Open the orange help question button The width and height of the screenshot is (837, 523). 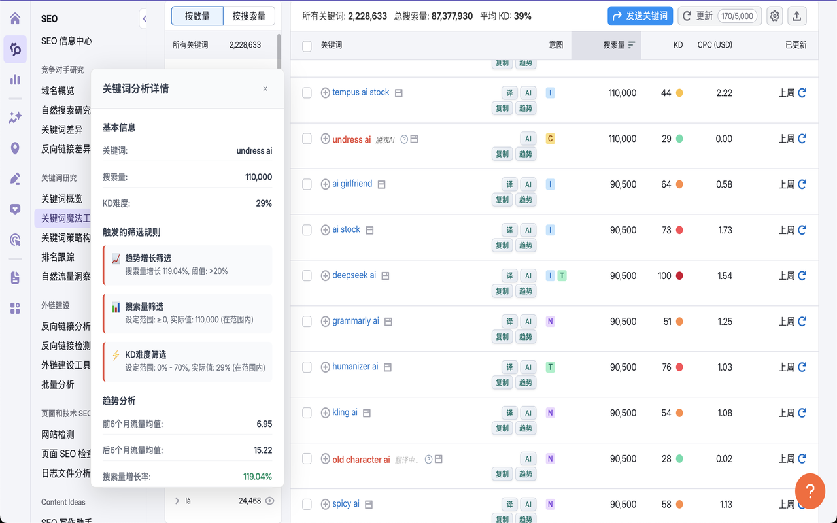(810, 490)
